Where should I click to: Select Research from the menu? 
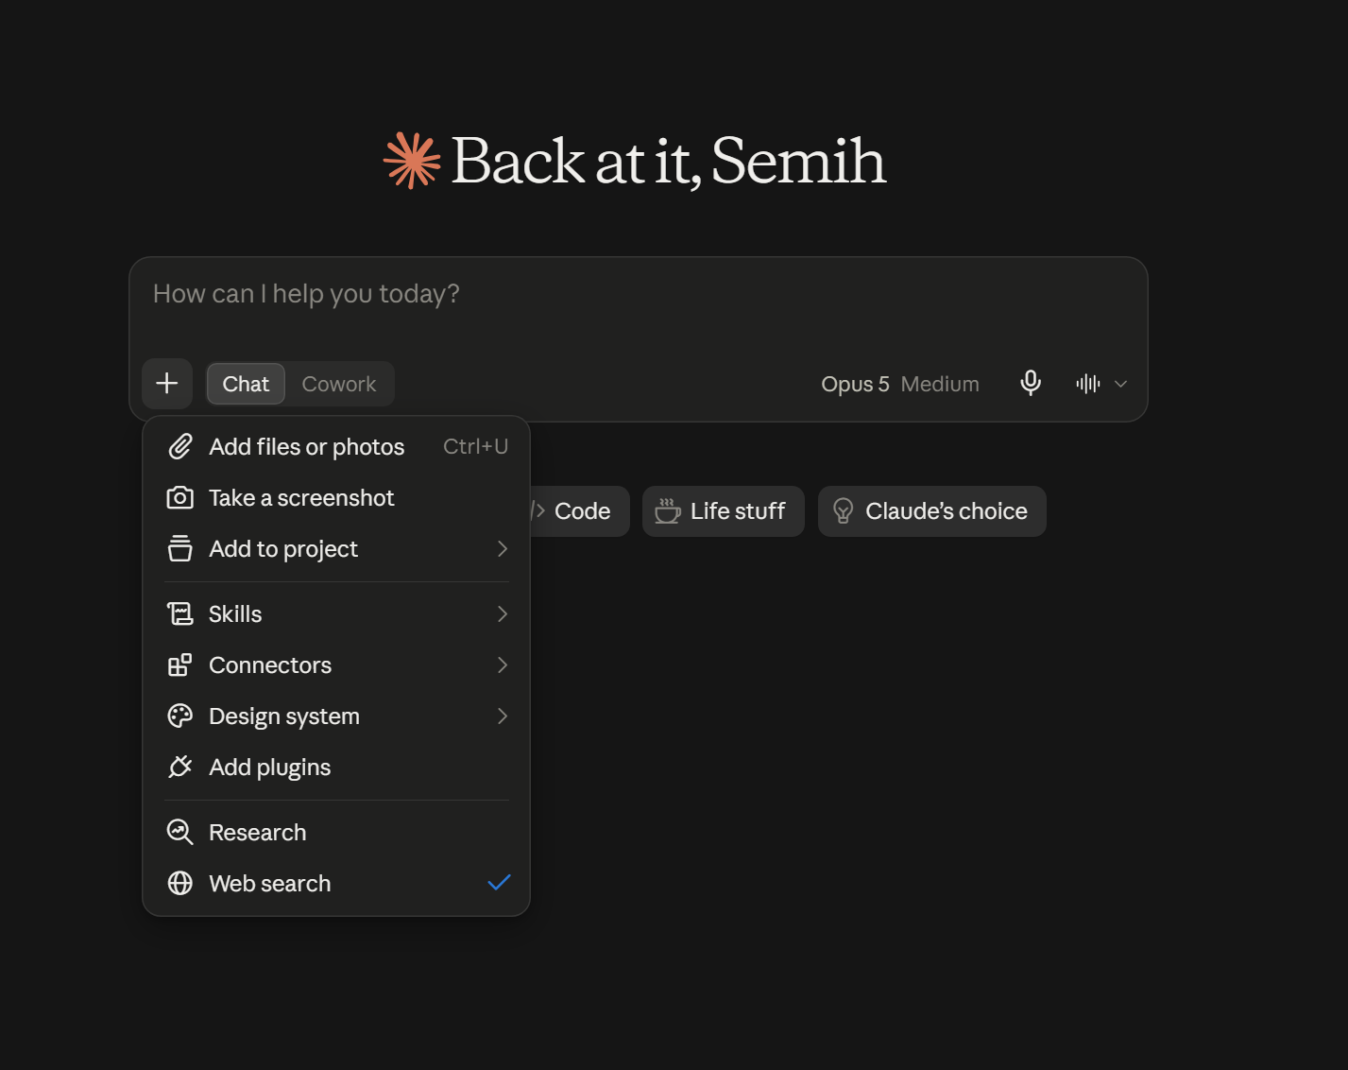coord(336,833)
